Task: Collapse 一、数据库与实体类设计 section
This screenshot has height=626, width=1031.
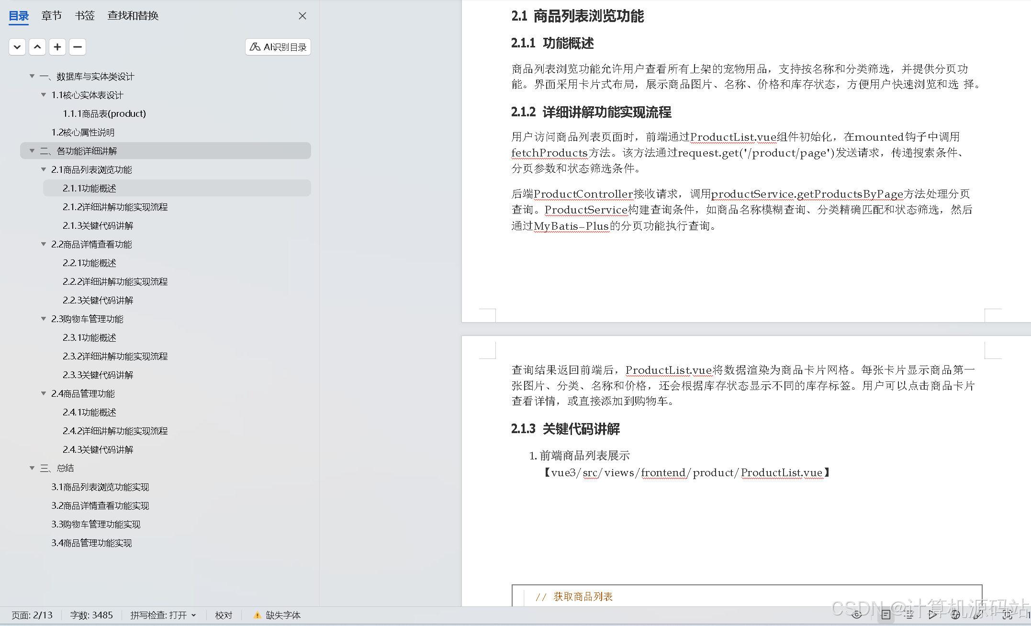Action: click(32, 76)
